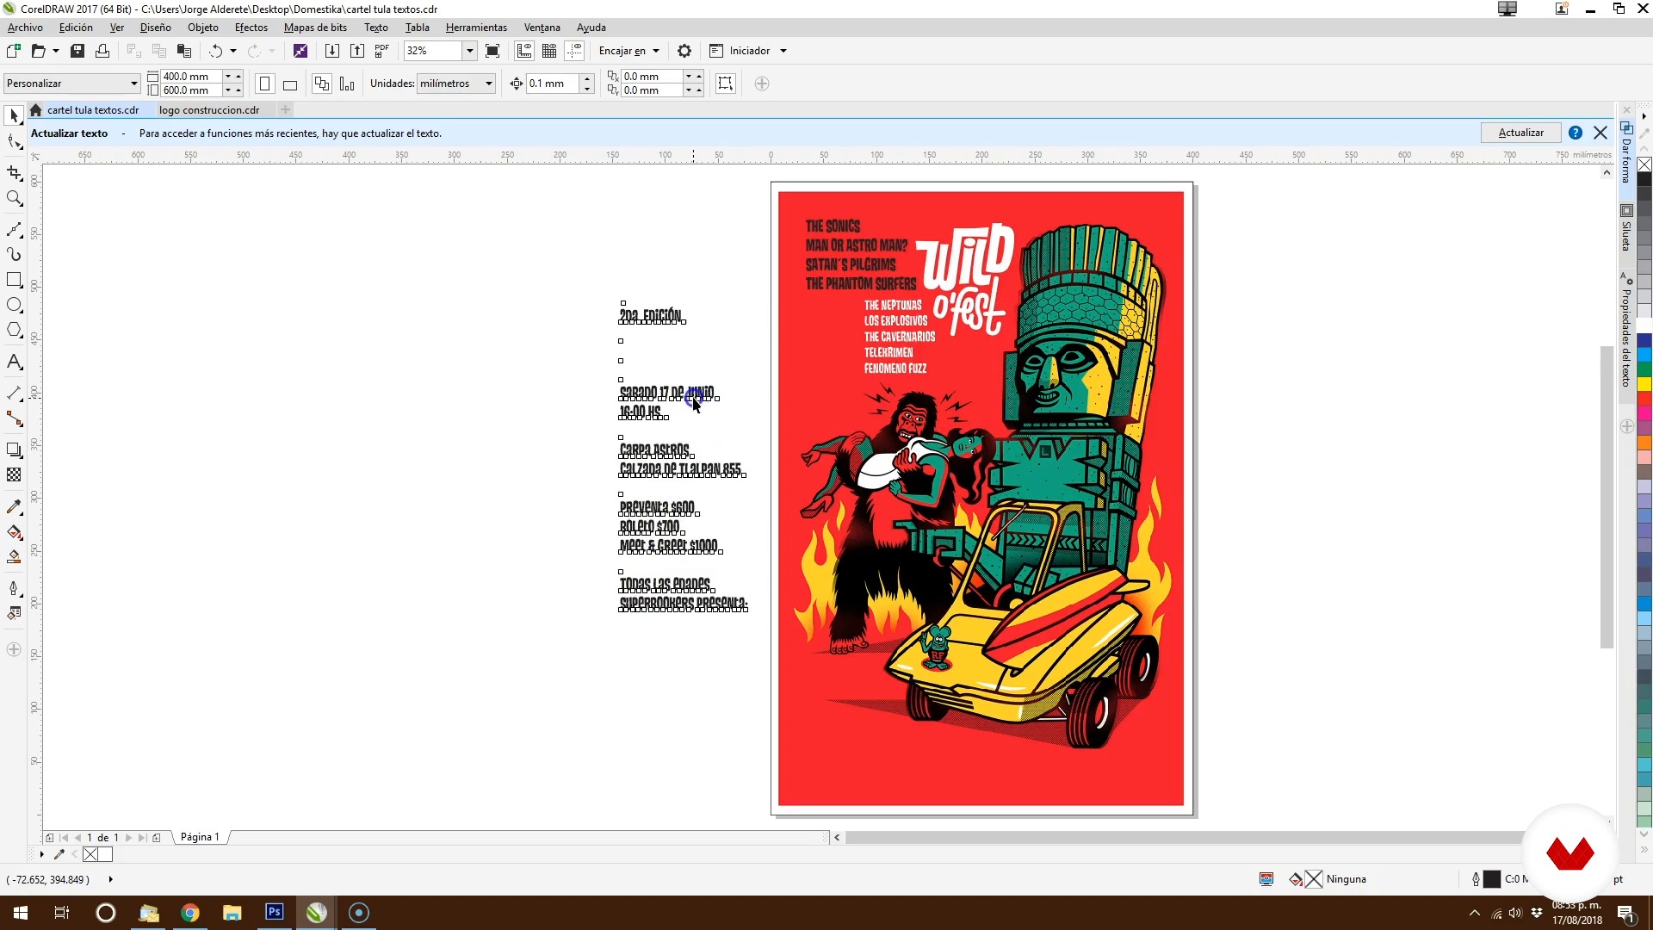Viewport: 1653px width, 930px height.
Task: Click the Import icon
Action: point(331,51)
